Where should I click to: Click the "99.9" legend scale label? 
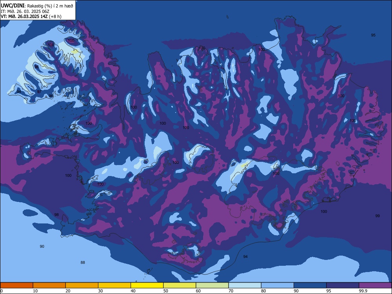coord(363,291)
